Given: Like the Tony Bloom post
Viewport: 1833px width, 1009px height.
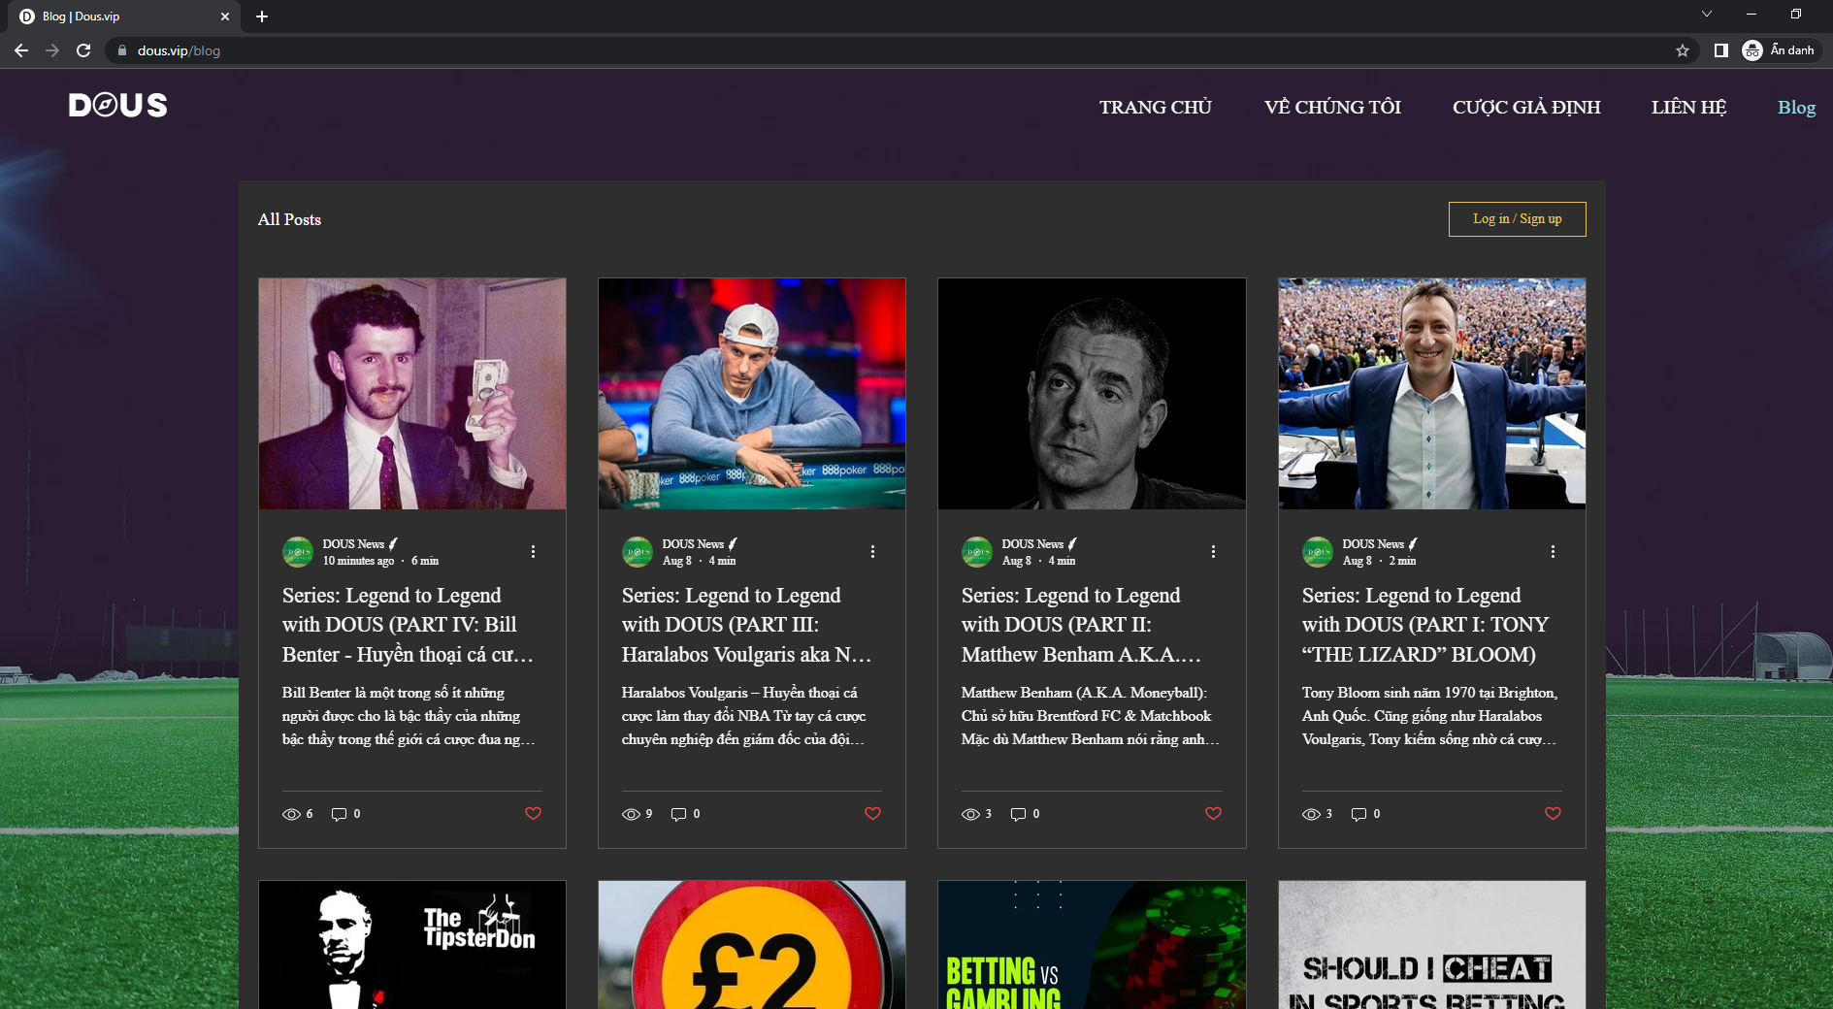Looking at the screenshot, I should coord(1553,813).
